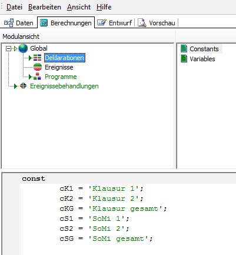
Task: Open the Ansicht menu
Action: point(79,7)
